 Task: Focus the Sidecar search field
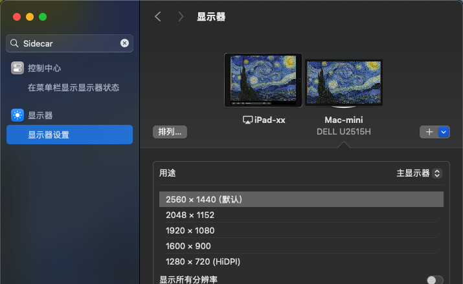coord(69,43)
